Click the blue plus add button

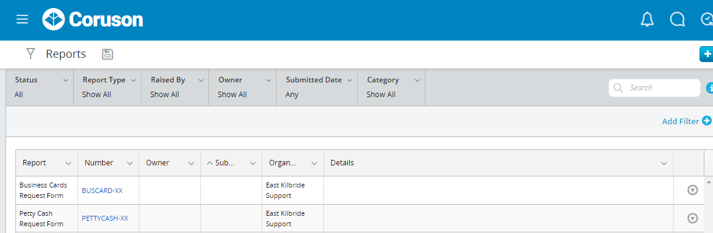coord(706,53)
